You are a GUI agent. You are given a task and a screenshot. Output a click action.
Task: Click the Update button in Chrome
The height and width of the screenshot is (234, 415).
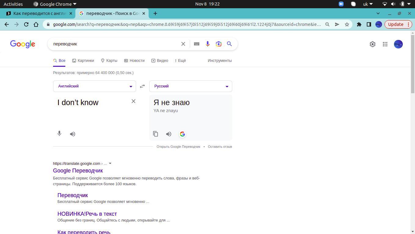396,24
